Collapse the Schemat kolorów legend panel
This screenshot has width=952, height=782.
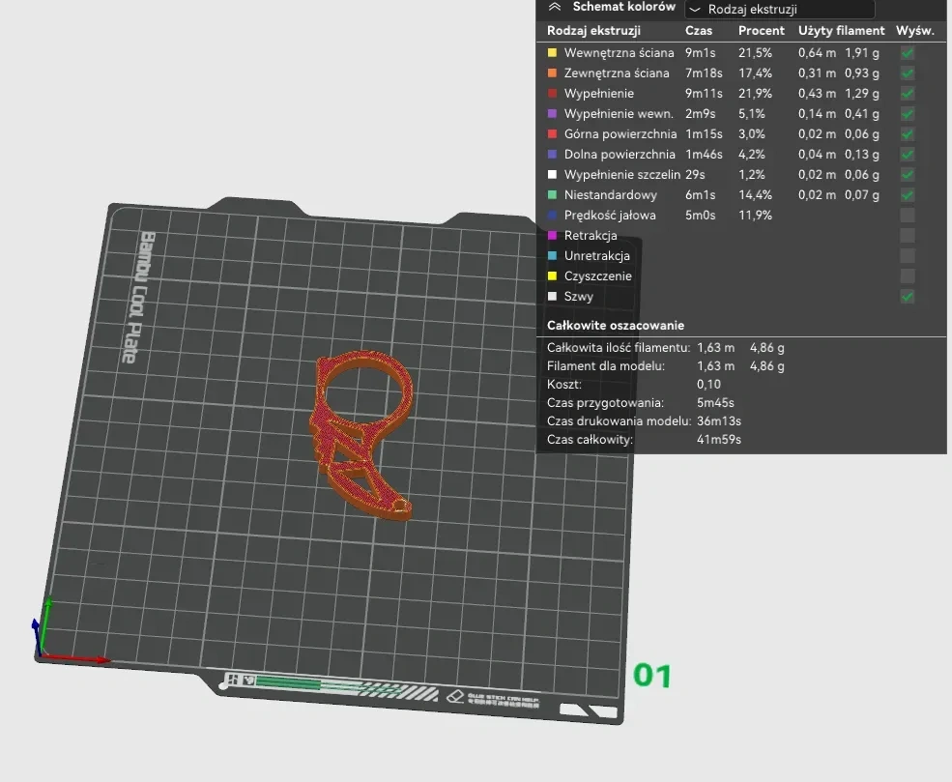click(555, 7)
